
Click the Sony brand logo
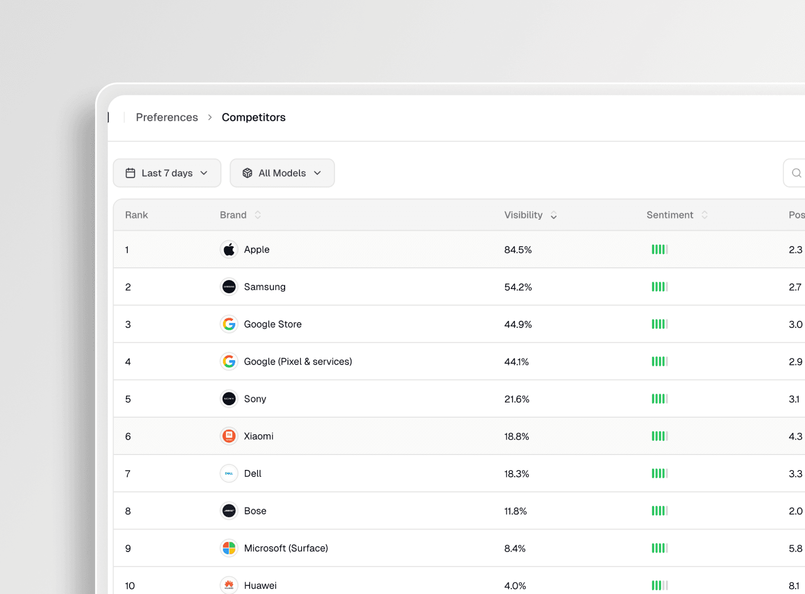coord(229,398)
